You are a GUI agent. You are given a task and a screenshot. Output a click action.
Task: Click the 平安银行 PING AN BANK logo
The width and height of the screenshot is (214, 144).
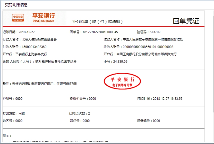coord(44,18)
